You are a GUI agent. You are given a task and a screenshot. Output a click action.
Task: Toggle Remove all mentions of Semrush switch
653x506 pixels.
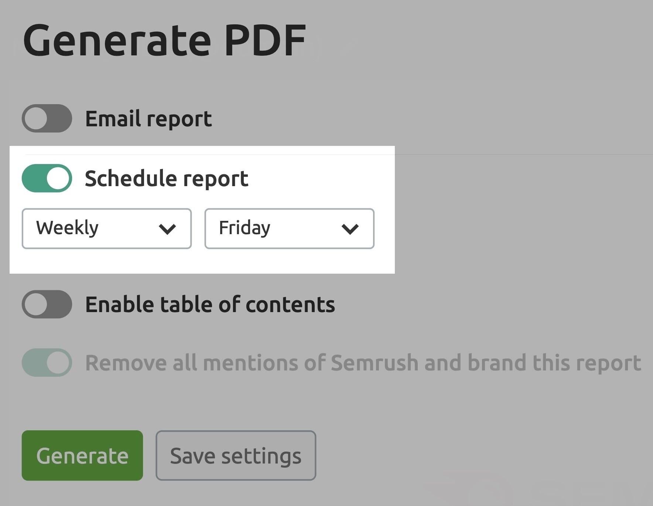(x=47, y=362)
